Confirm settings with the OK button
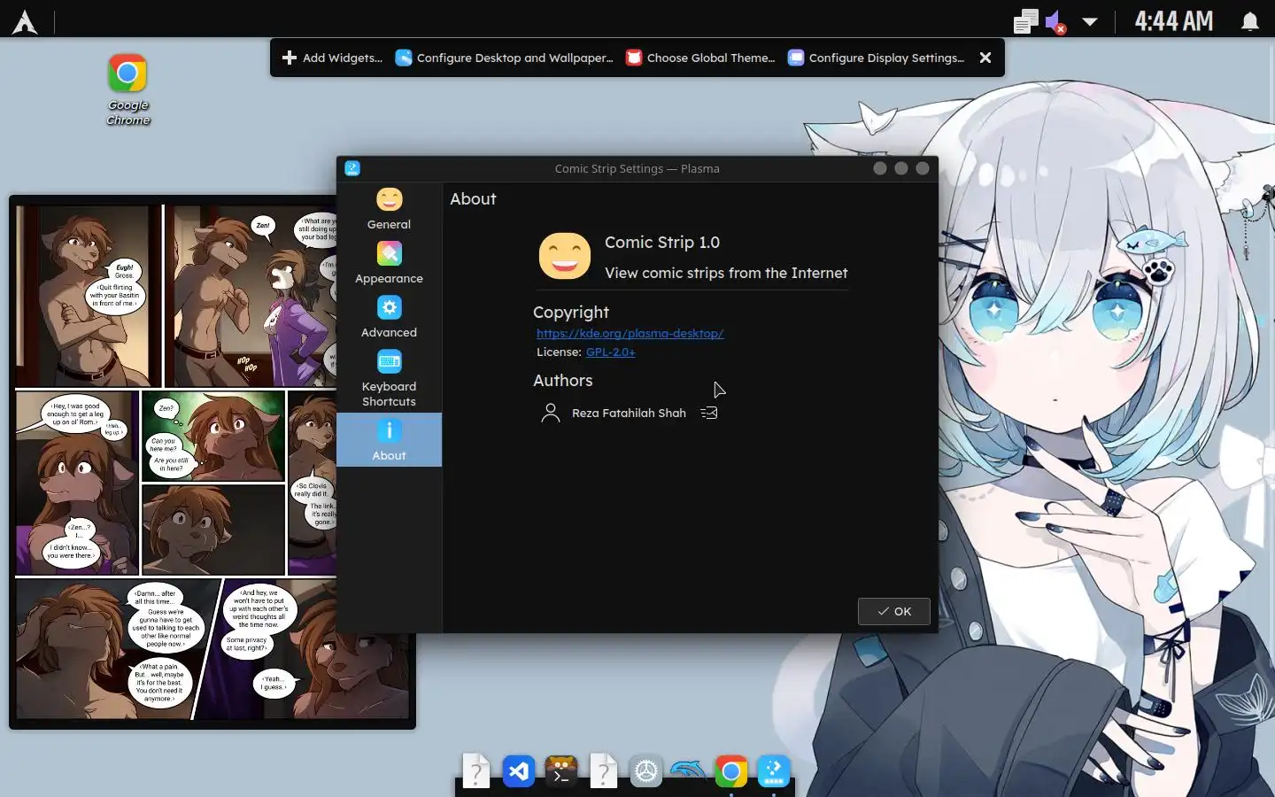 click(x=894, y=611)
